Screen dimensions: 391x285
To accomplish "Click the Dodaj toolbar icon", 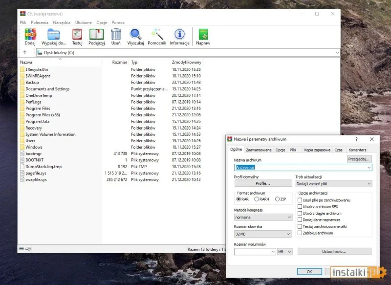I will point(30,35).
